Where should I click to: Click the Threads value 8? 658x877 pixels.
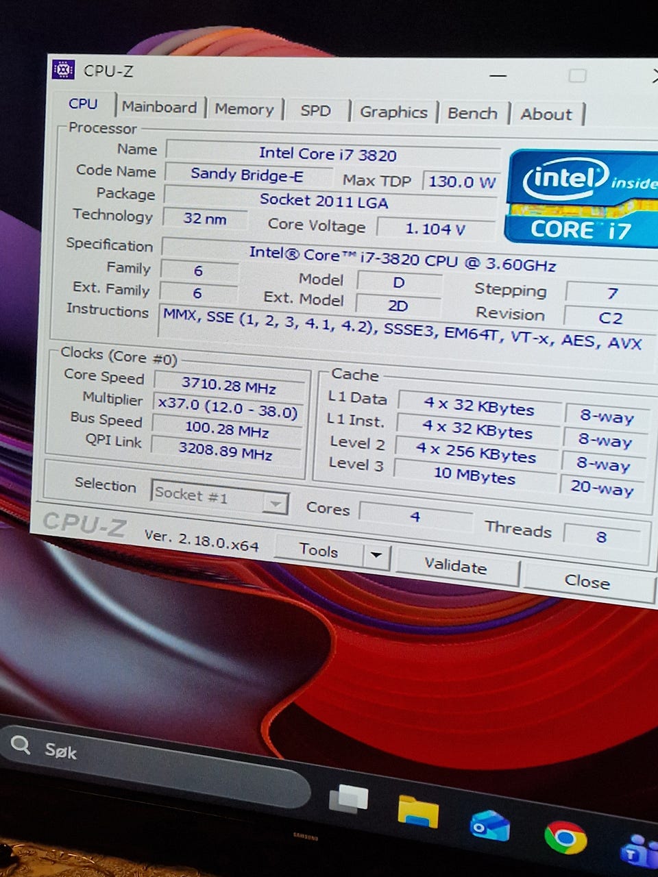point(601,537)
